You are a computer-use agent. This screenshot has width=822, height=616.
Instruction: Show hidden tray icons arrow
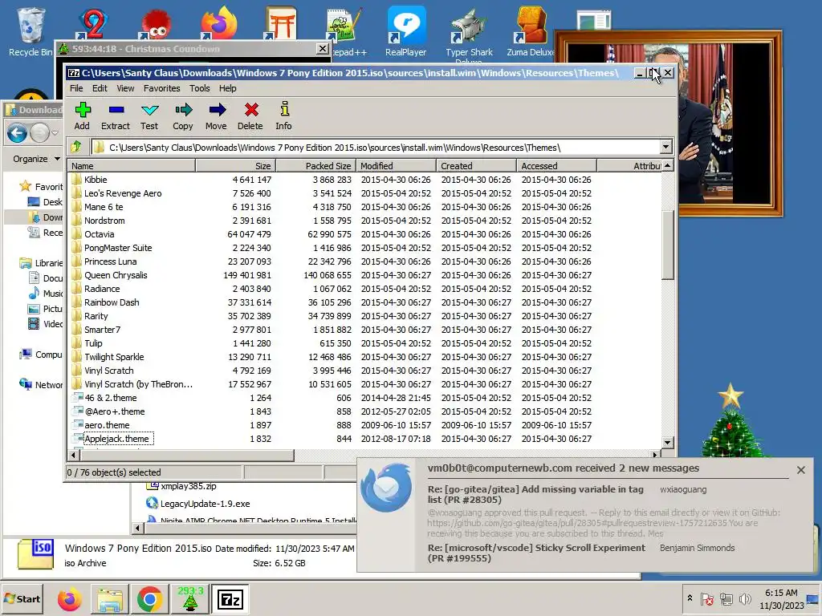pyautogui.click(x=690, y=598)
